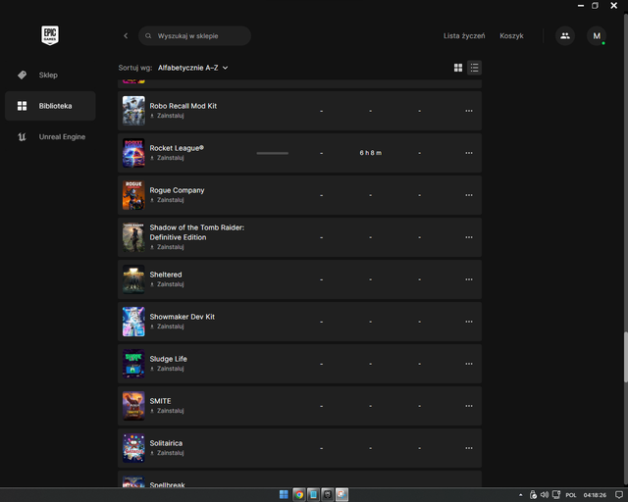Install Sheltered via Zainstaluj
The image size is (628, 502).
[167, 284]
